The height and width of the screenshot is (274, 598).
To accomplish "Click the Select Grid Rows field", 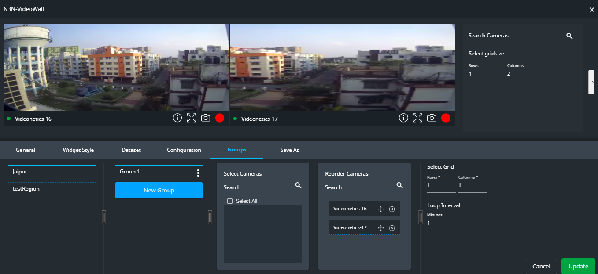I will 442,186.
